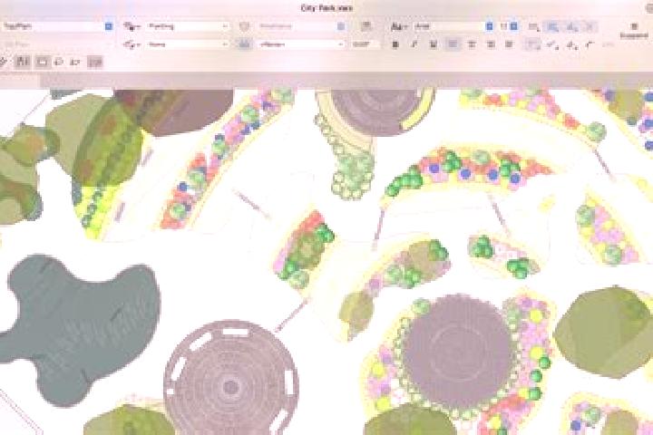Screen dimensions: 653x435
Task: Open the Planting class dropdown
Action: (188, 26)
